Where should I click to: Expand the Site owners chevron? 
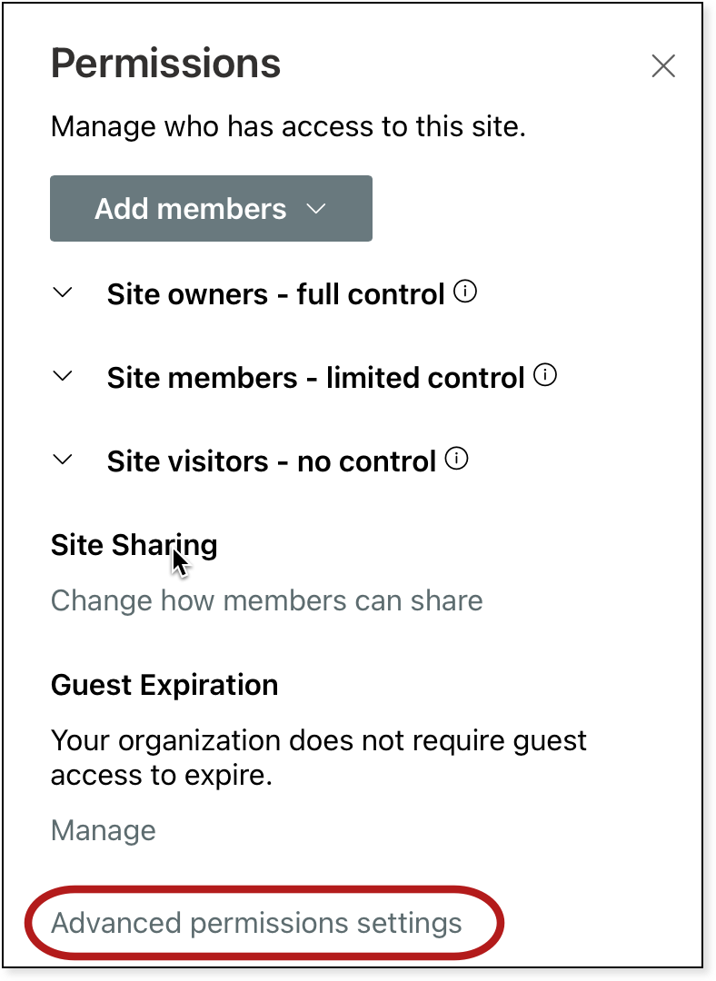pos(63,293)
